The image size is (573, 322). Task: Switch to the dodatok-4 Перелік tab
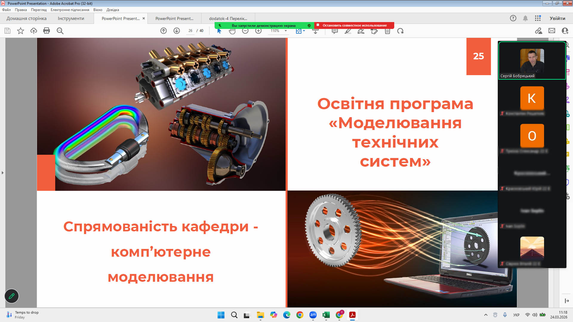coord(228,18)
